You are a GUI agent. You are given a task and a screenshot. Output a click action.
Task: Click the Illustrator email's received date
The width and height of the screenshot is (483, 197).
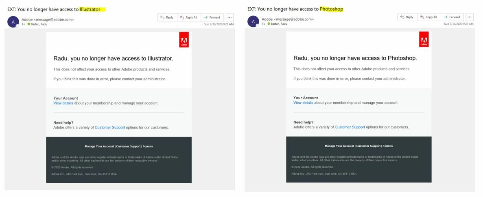(219, 24)
